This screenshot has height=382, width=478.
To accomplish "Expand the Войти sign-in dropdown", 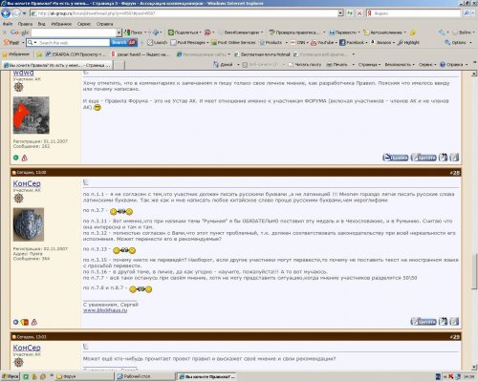I will point(473,32).
